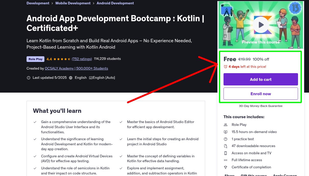Click the question icon beside 1 practice test
The width and height of the screenshot is (309, 176).
pos(226,139)
